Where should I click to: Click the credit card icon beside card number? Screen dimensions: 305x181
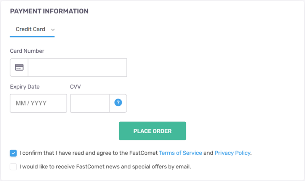[19, 68]
